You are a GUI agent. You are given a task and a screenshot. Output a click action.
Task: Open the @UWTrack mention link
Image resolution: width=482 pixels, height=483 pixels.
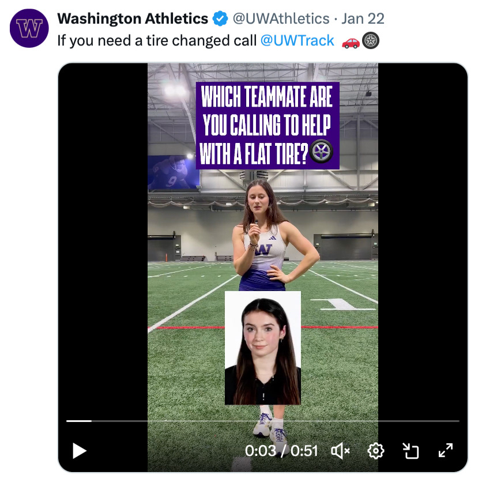pyautogui.click(x=297, y=40)
